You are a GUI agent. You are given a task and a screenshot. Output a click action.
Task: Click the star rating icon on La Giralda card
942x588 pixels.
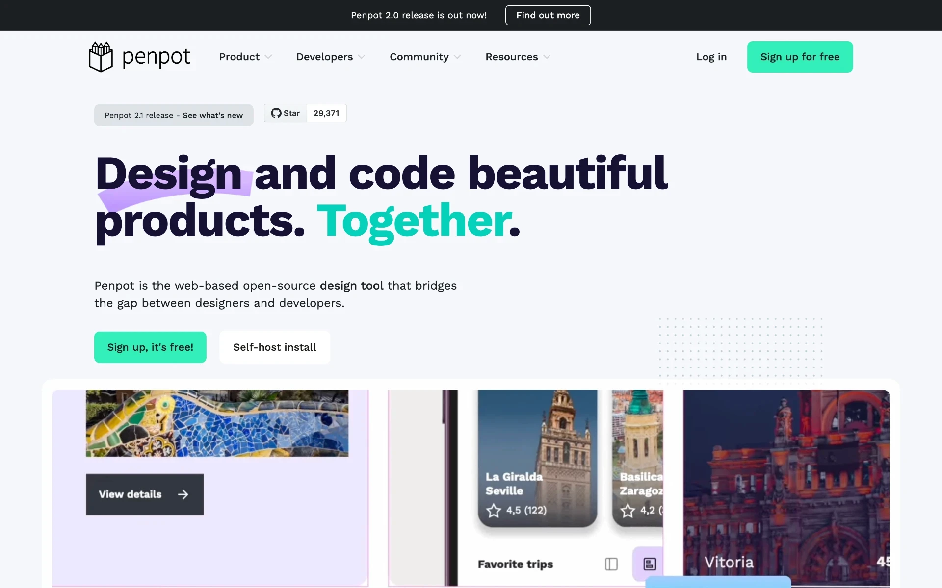tap(494, 511)
